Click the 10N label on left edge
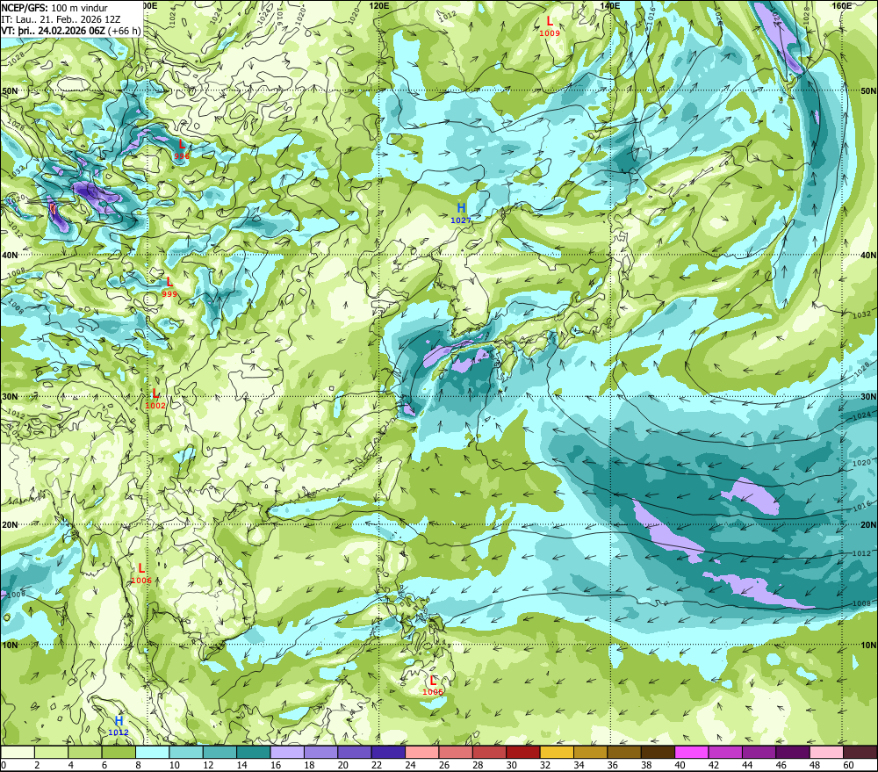The width and height of the screenshot is (878, 772). coord(10,645)
